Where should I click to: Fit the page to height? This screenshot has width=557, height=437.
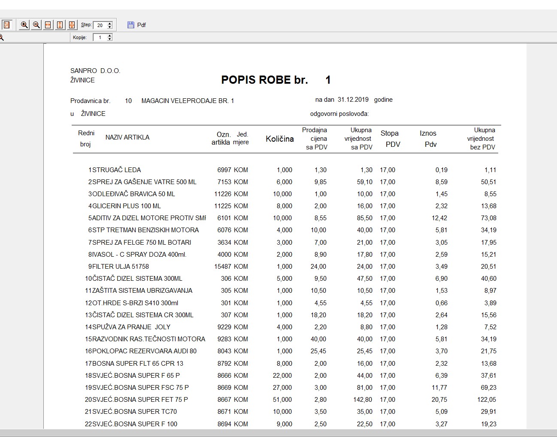coord(60,25)
